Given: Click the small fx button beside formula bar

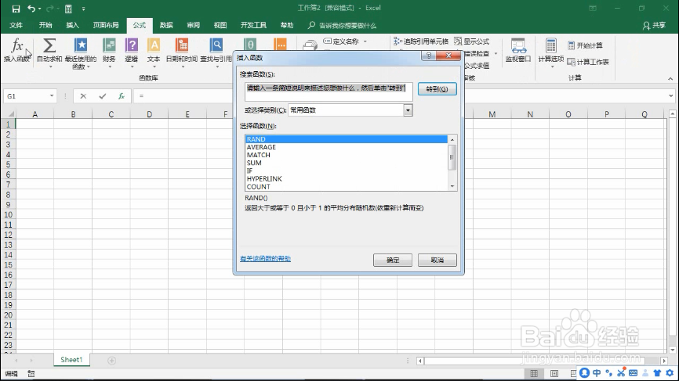Looking at the screenshot, I should coord(122,96).
